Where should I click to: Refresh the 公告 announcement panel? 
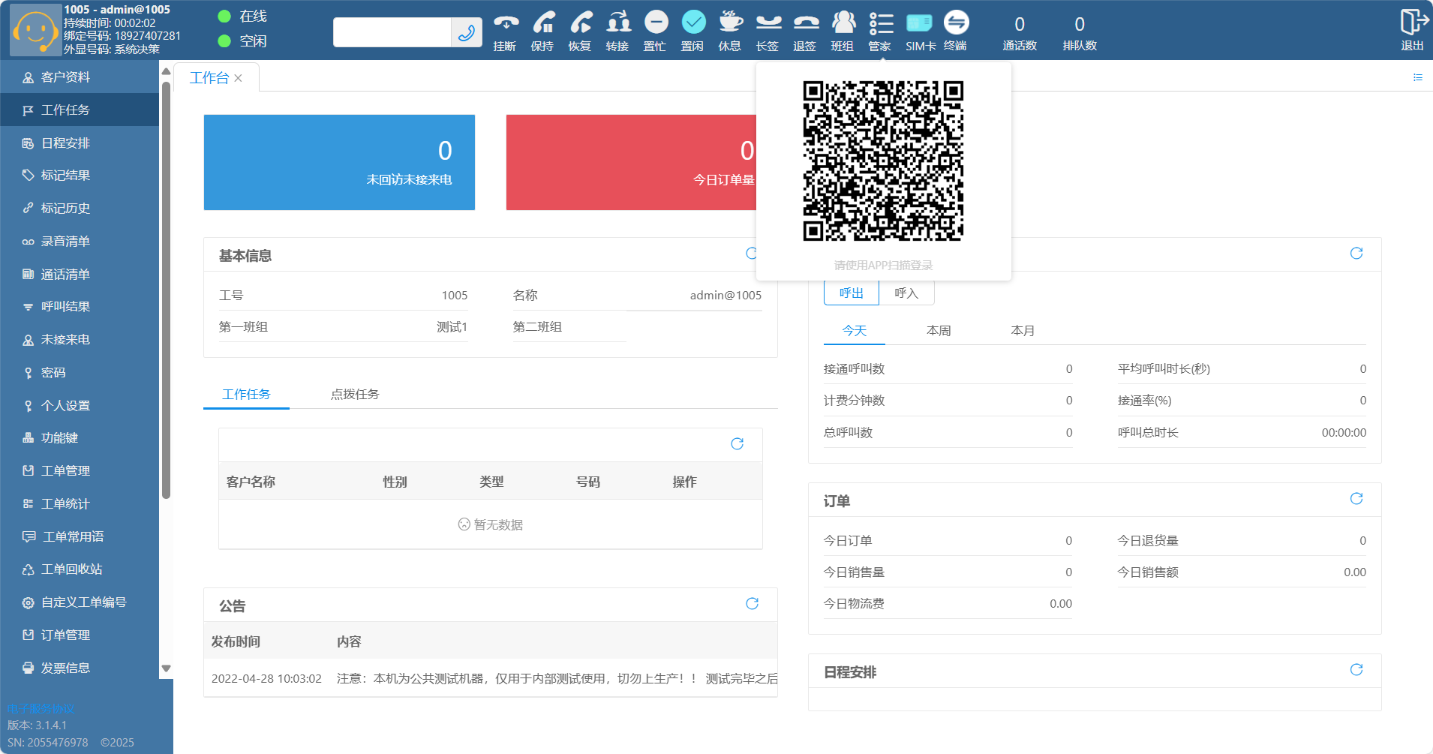pos(752,604)
